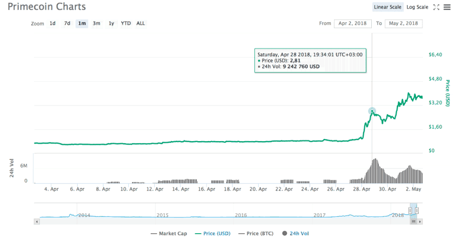Switch to Log Scale
Viewport: 458px width, 238px height.
pyautogui.click(x=417, y=7)
